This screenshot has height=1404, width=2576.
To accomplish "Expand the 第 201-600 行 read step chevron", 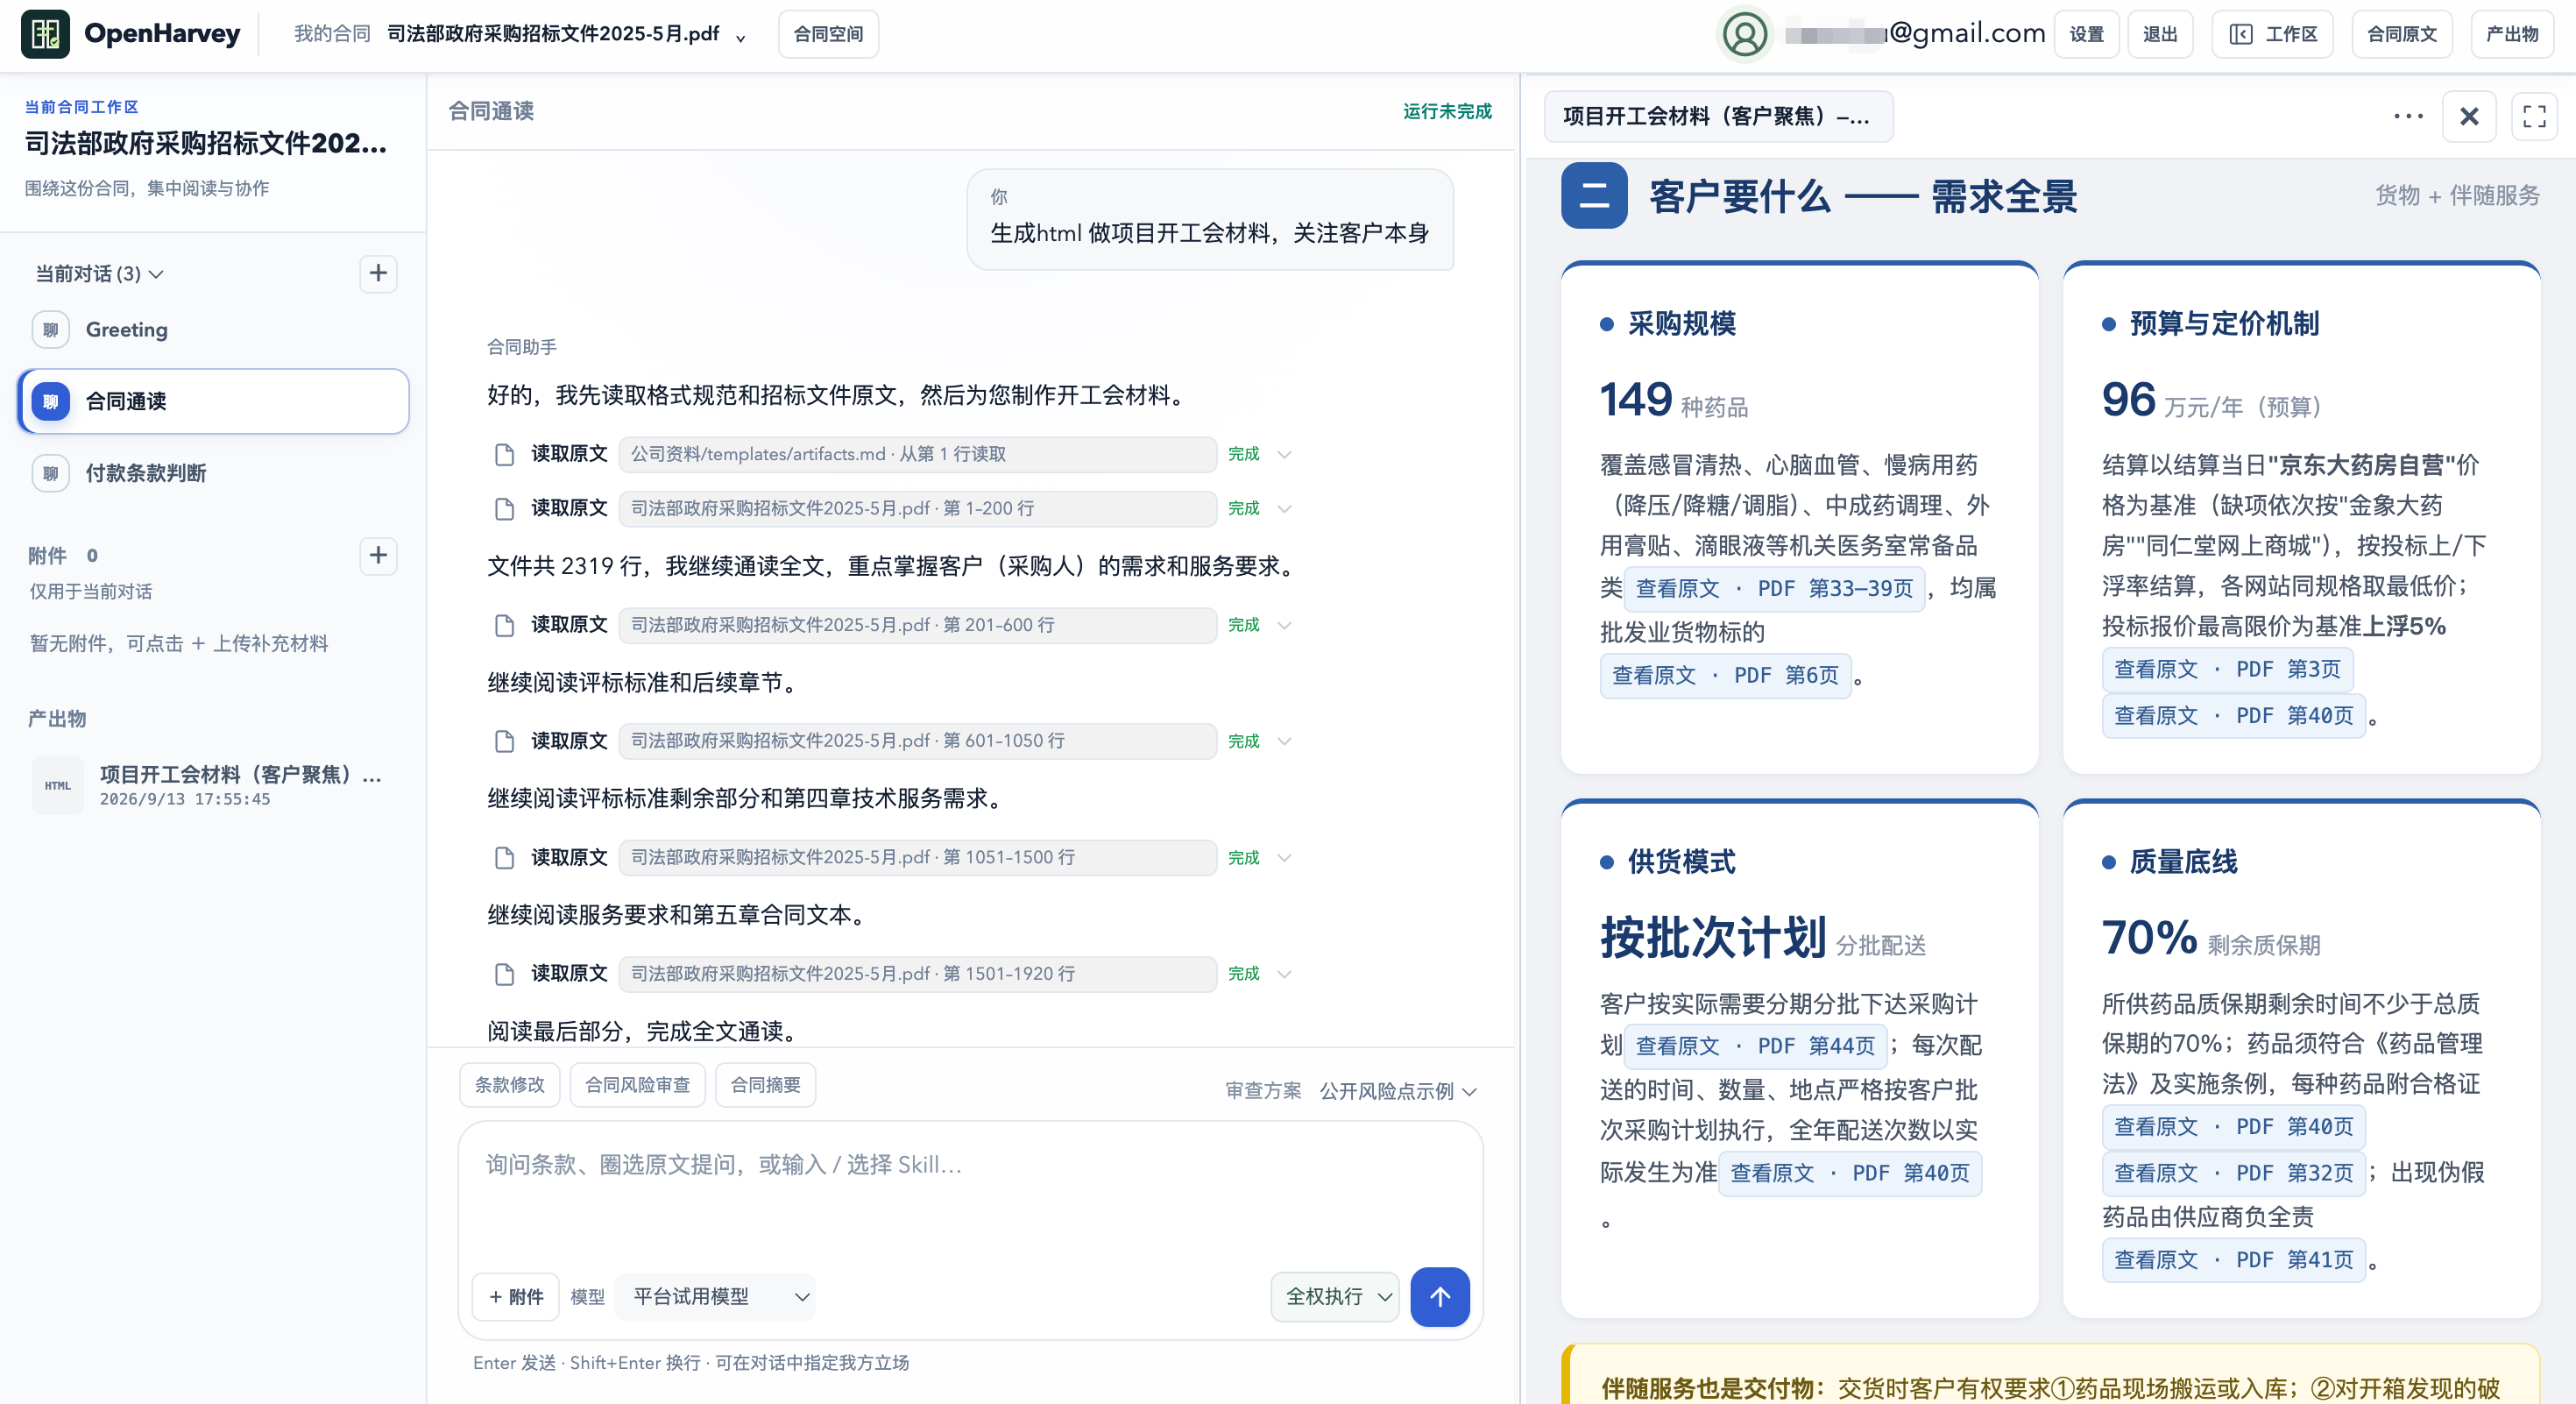I will pos(1285,625).
